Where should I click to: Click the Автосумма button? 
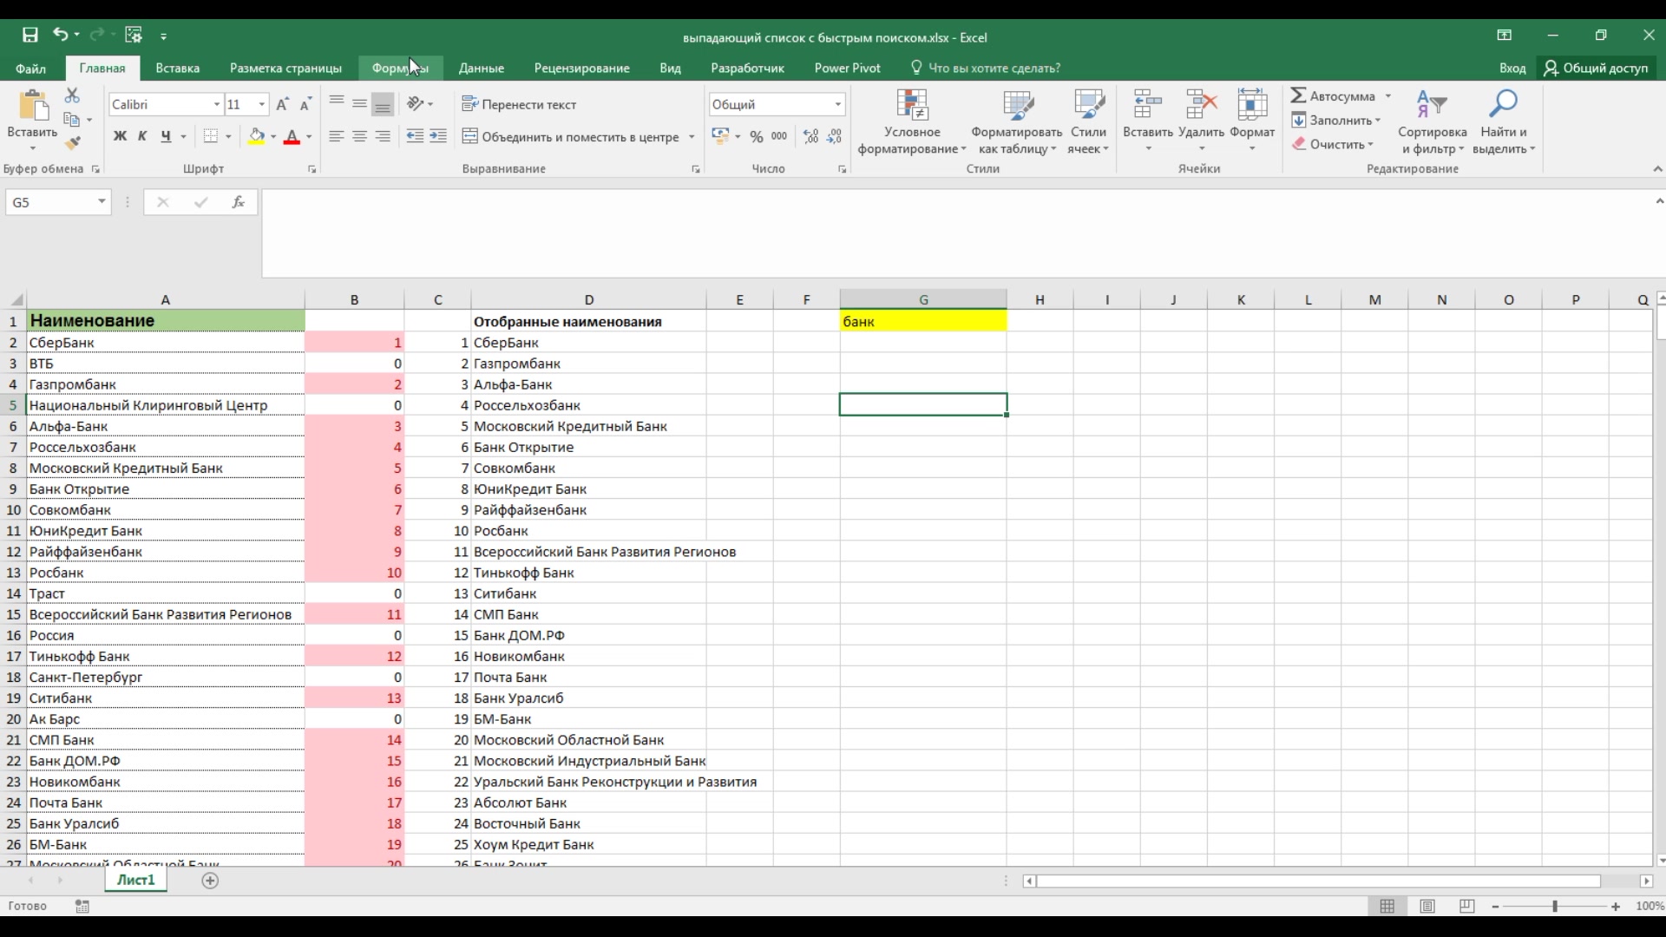[1334, 95]
